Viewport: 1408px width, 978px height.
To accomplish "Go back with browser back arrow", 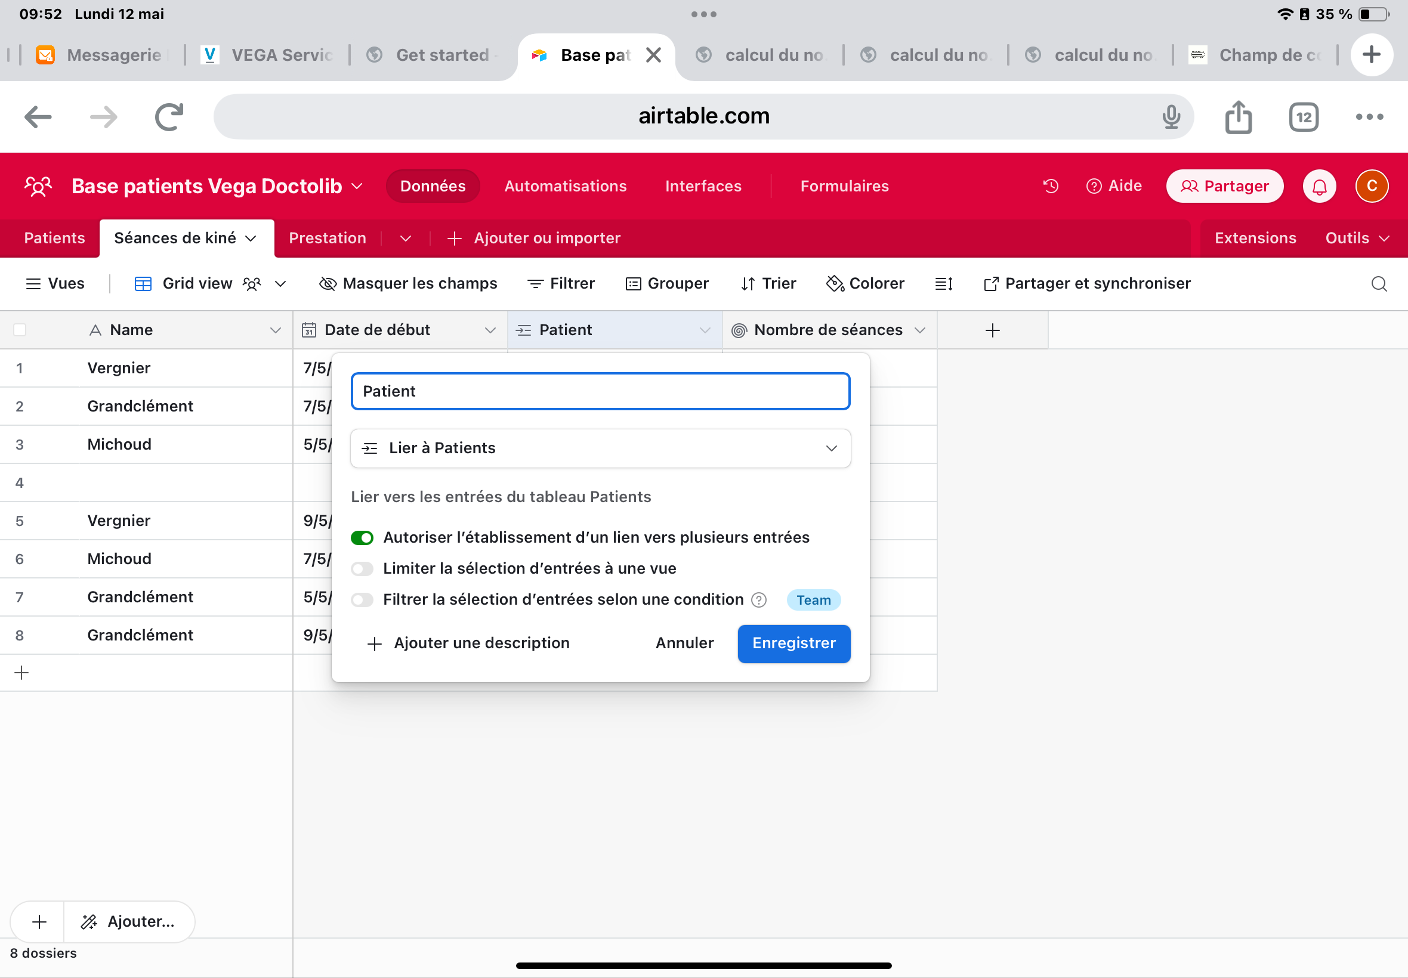I will tap(38, 116).
